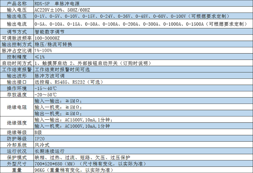Select the output voltage range starting '0-1V、0-5V'
The width and height of the screenshot is (253, 173).
tap(132, 16)
